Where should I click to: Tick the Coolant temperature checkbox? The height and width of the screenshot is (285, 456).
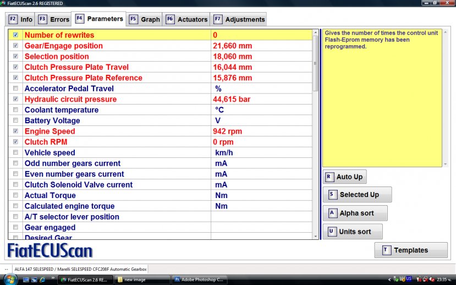click(15, 109)
